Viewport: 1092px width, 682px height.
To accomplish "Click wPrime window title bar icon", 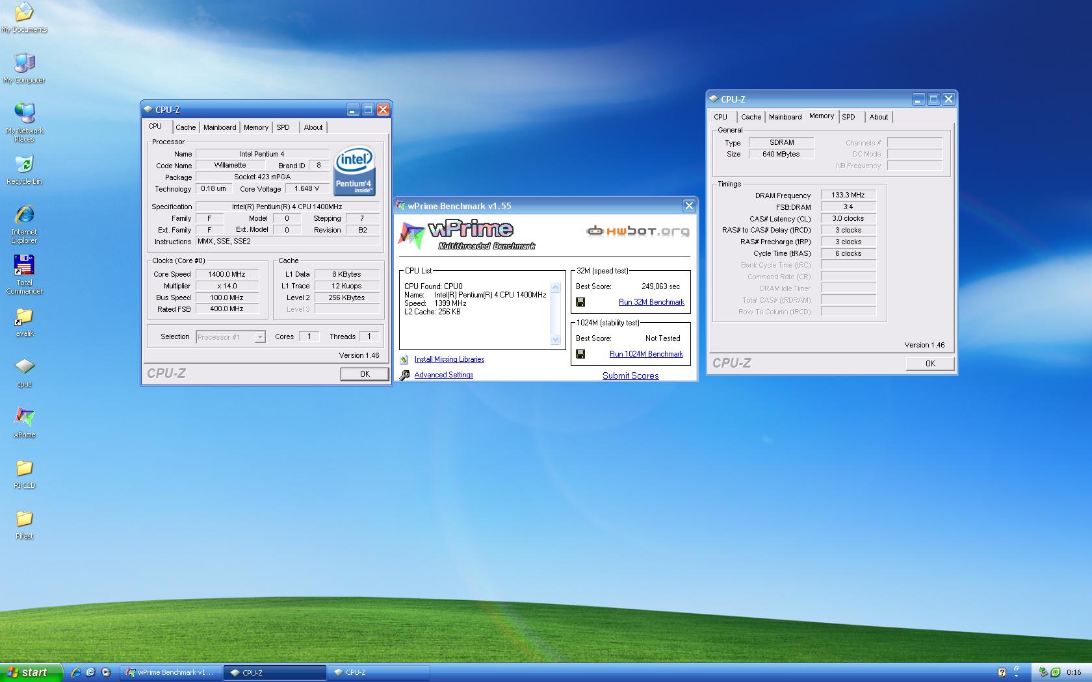I will tap(401, 206).
